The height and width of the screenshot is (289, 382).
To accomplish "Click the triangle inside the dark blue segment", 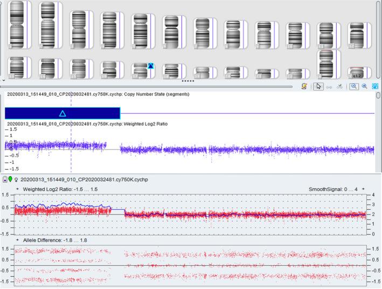I will pyautogui.click(x=62, y=113).
